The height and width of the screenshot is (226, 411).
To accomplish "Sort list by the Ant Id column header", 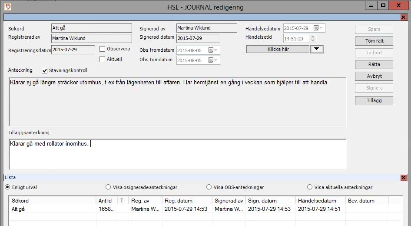I will [x=107, y=200].
